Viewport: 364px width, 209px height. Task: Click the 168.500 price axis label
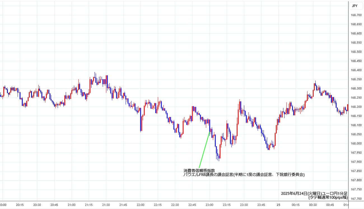point(356,52)
